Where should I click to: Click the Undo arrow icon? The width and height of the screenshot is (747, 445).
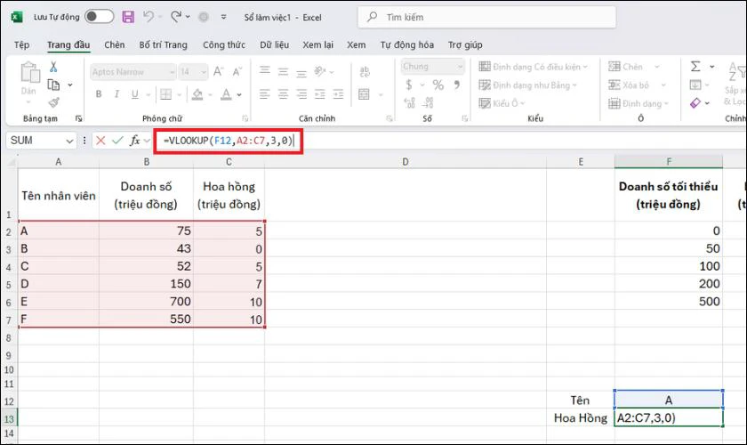tap(149, 17)
